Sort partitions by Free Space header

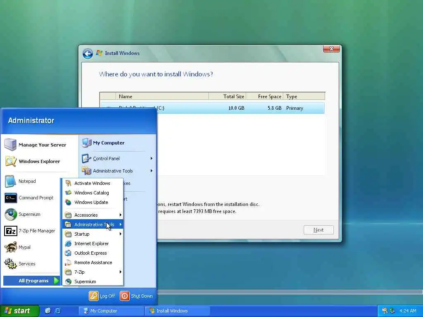pos(265,96)
